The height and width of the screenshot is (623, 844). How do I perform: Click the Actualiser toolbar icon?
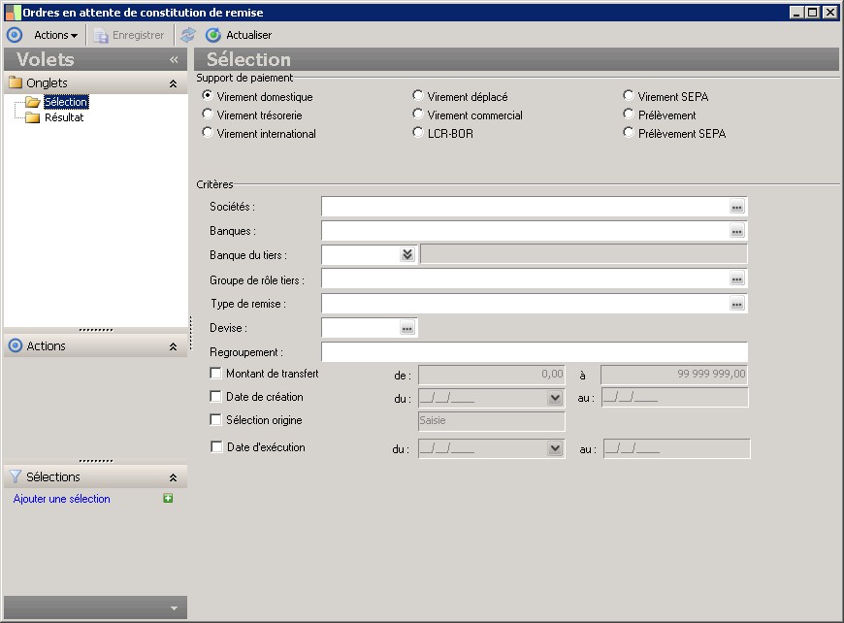(213, 35)
